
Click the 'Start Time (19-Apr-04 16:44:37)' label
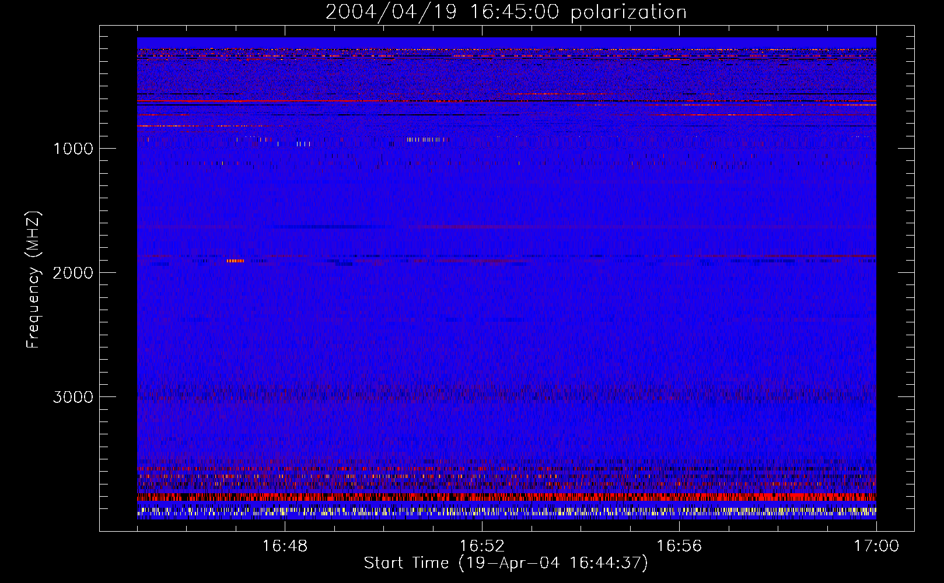tap(506, 563)
